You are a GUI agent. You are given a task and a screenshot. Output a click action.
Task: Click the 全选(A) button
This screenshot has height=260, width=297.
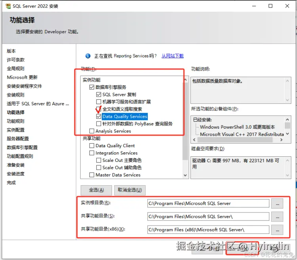(96, 190)
